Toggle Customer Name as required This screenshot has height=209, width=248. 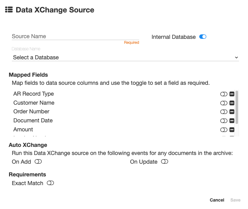pos(224,103)
